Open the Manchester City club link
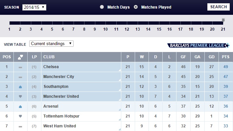This screenshot has height=131, width=233. [59, 77]
